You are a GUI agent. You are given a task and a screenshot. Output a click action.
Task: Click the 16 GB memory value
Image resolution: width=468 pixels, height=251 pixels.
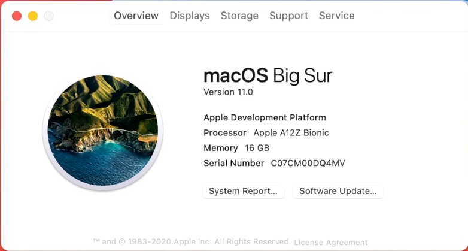point(257,148)
